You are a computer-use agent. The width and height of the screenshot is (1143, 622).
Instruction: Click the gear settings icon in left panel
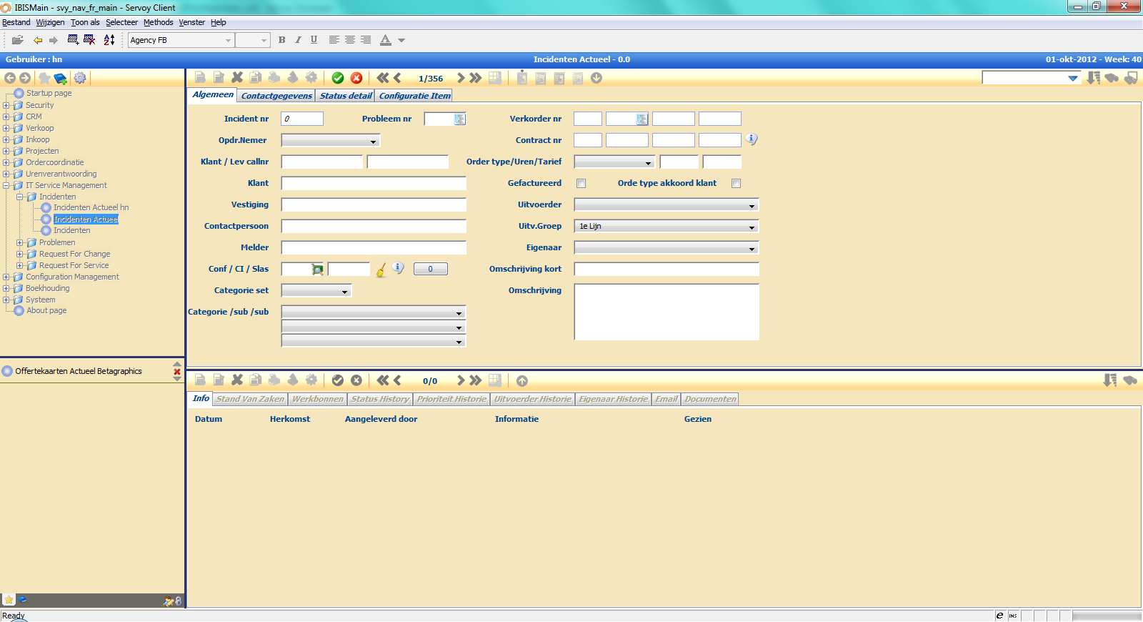[x=80, y=78]
